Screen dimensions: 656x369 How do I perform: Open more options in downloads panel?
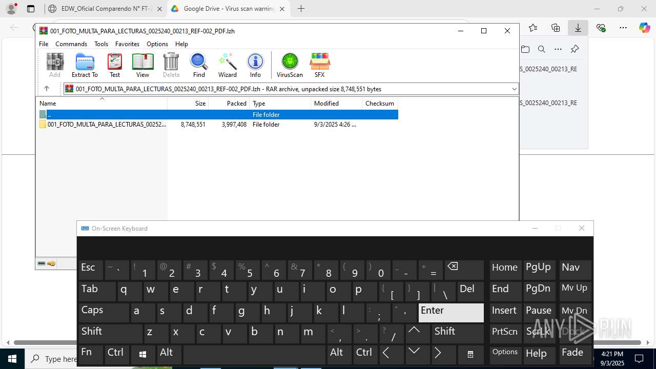pos(558,49)
